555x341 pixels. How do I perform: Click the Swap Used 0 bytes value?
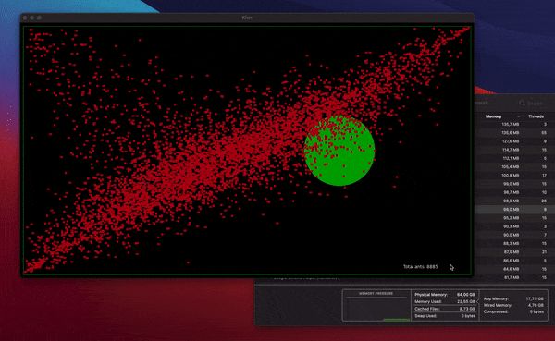pyautogui.click(x=468, y=316)
